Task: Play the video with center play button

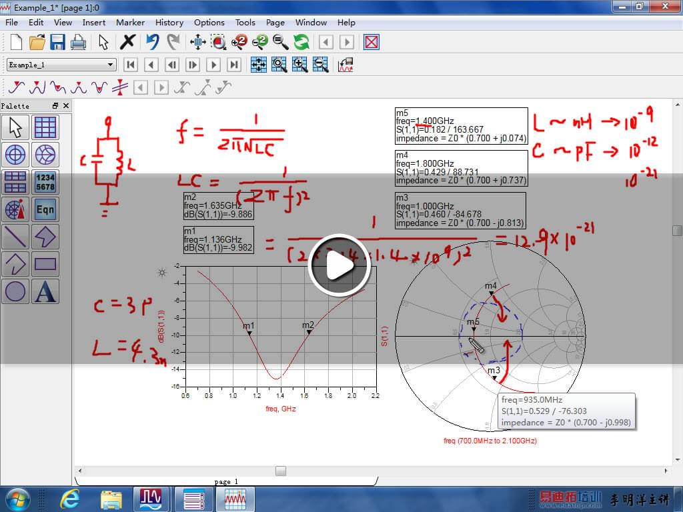Action: coord(339,265)
